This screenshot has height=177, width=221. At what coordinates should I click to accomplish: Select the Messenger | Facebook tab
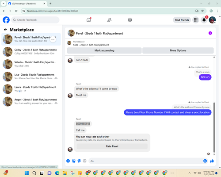[x=27, y=4]
